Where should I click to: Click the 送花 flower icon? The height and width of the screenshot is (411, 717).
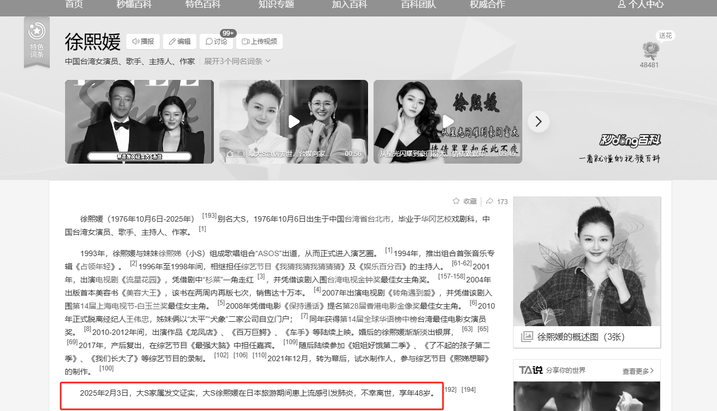pos(650,50)
